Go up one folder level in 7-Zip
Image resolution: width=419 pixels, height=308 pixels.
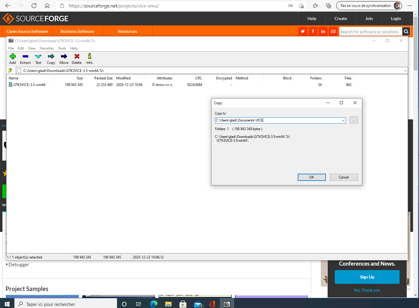[10, 70]
